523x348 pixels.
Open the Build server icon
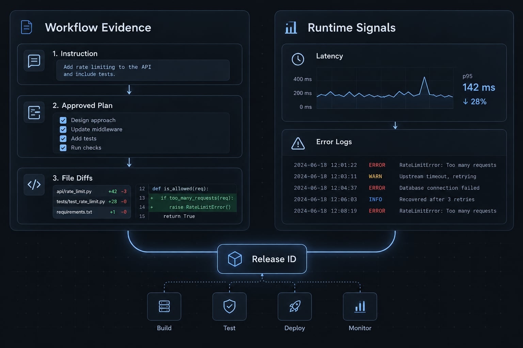pos(164,306)
